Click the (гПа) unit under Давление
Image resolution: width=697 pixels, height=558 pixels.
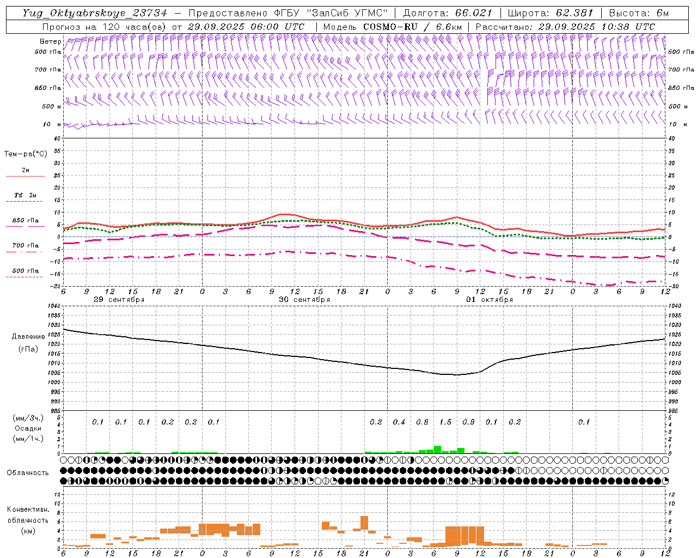coord(28,349)
